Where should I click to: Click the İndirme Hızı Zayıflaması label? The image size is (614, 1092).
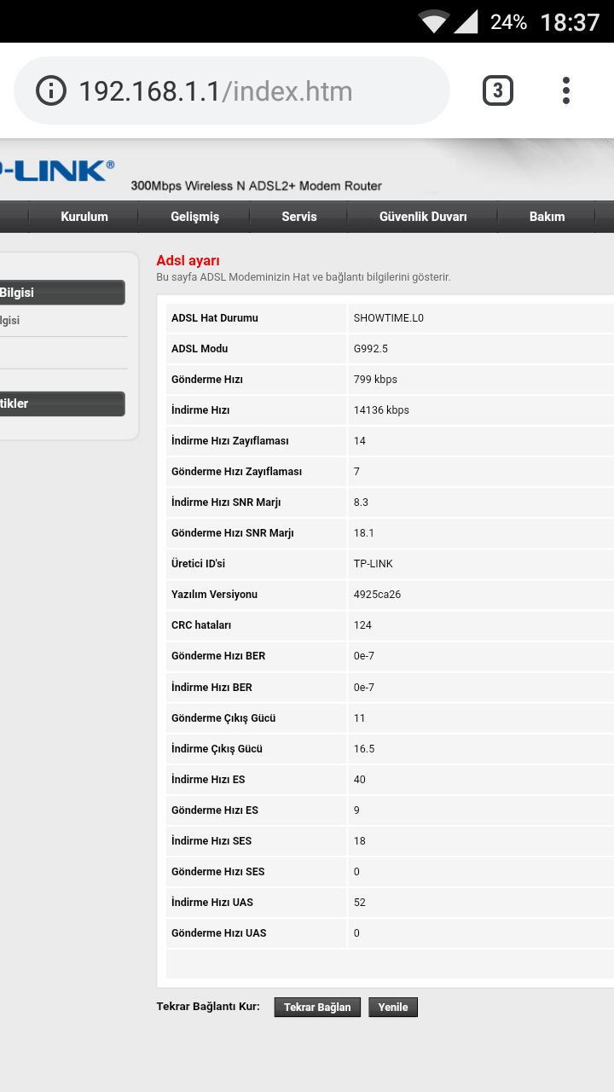[230, 441]
